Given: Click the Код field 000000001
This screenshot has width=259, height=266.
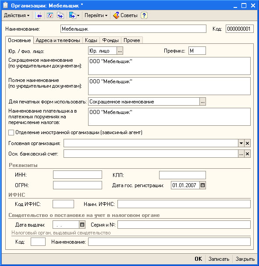Looking at the screenshot, I should [239, 29].
